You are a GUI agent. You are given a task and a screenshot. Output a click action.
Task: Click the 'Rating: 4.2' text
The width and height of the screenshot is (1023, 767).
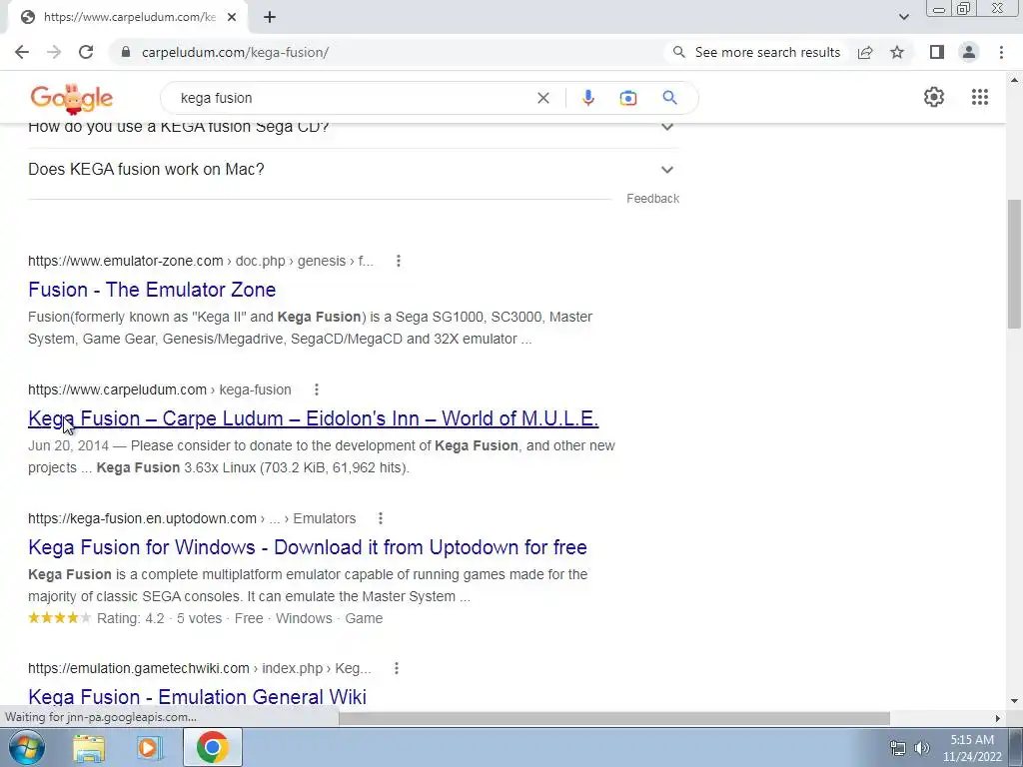tap(131, 618)
